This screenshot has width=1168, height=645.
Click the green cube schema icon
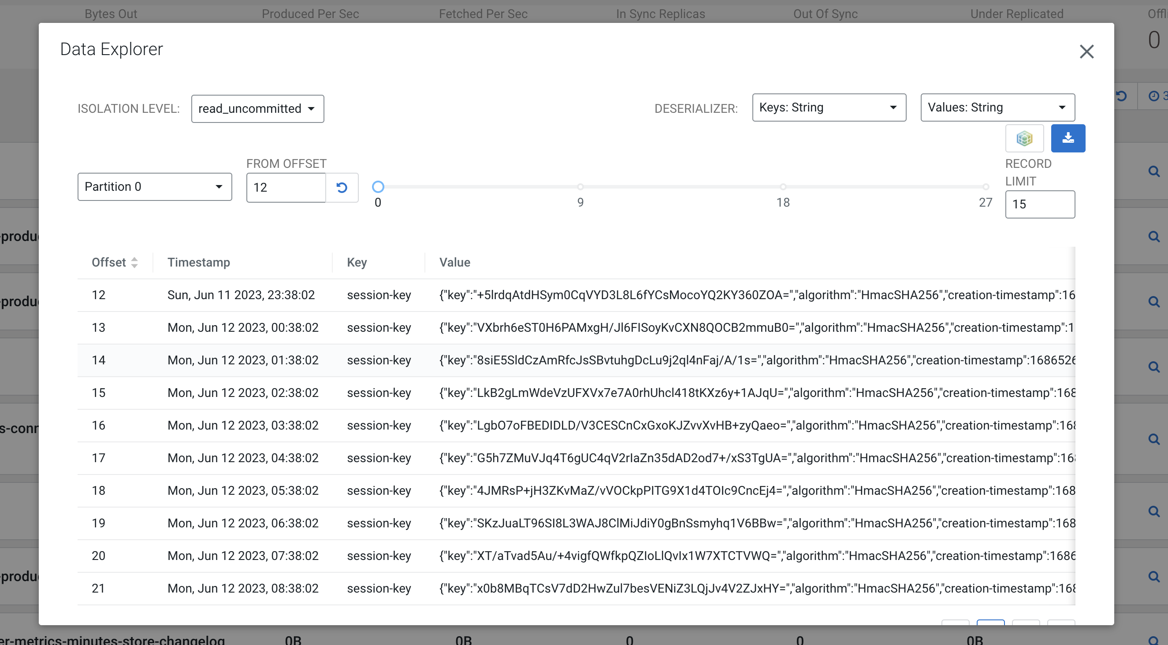[x=1024, y=138]
